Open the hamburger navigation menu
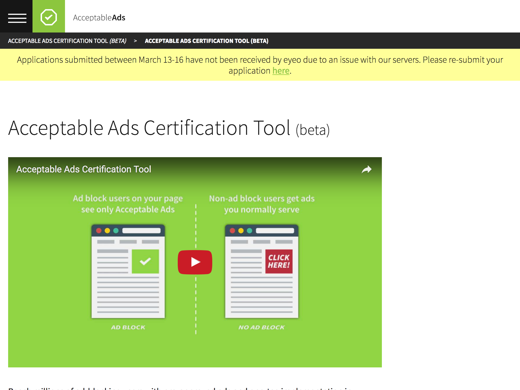Screen dimensions: 520x390 click(x=17, y=18)
